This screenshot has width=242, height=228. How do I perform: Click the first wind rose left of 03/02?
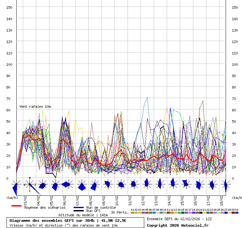coord(16,186)
